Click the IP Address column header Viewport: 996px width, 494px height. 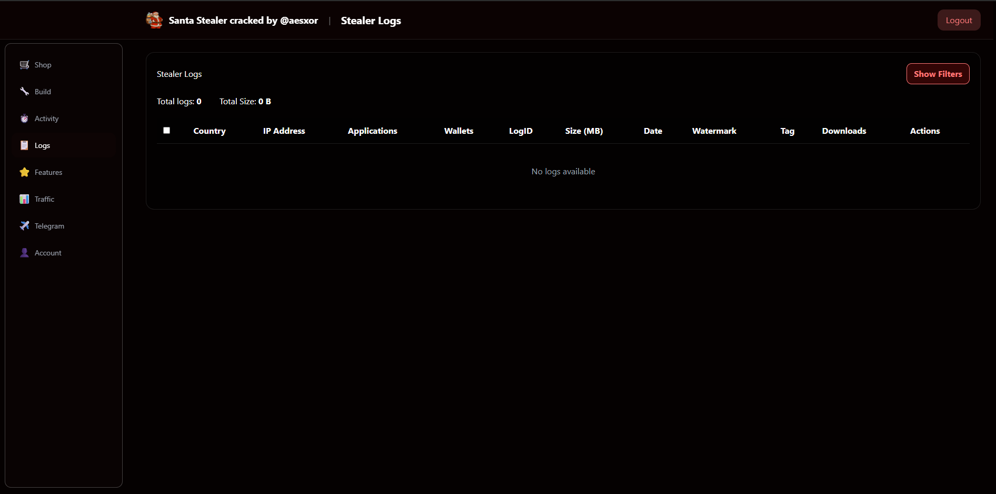coord(284,131)
